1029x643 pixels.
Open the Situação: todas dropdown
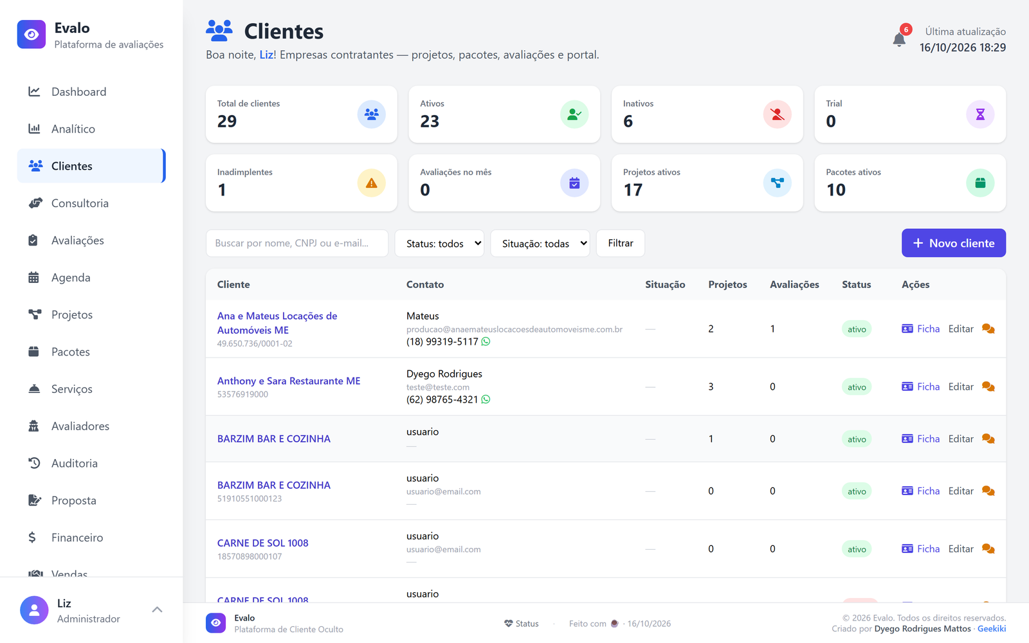[540, 243]
